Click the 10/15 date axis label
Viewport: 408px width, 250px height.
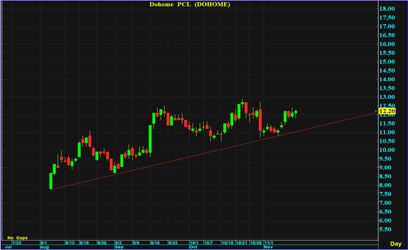(x=227, y=242)
